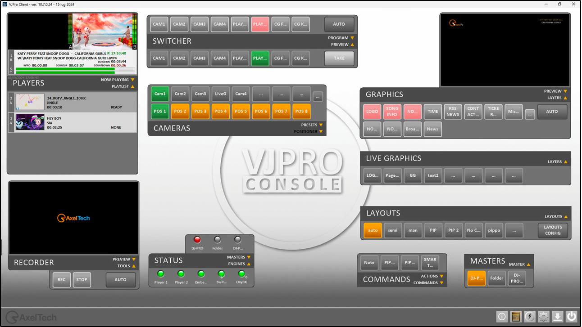The height and width of the screenshot is (327, 582).
Task: Click the download arrow icon
Action: coord(558,317)
